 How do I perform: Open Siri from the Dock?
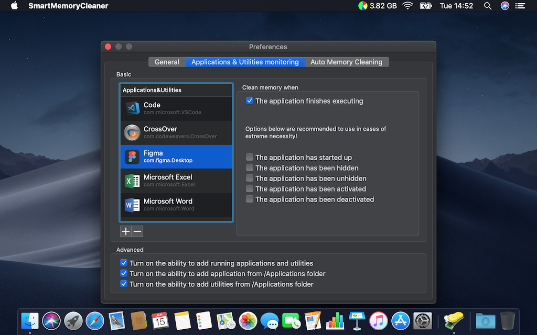point(51,321)
